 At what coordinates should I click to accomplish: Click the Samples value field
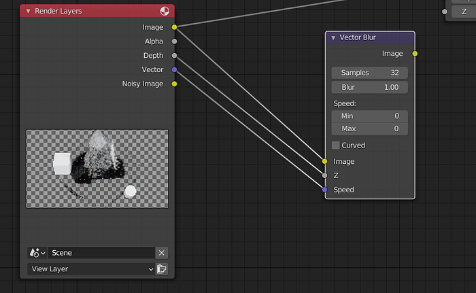tap(370, 73)
